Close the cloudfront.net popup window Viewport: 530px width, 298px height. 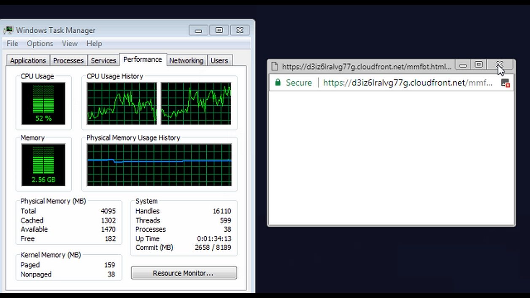[x=500, y=65]
